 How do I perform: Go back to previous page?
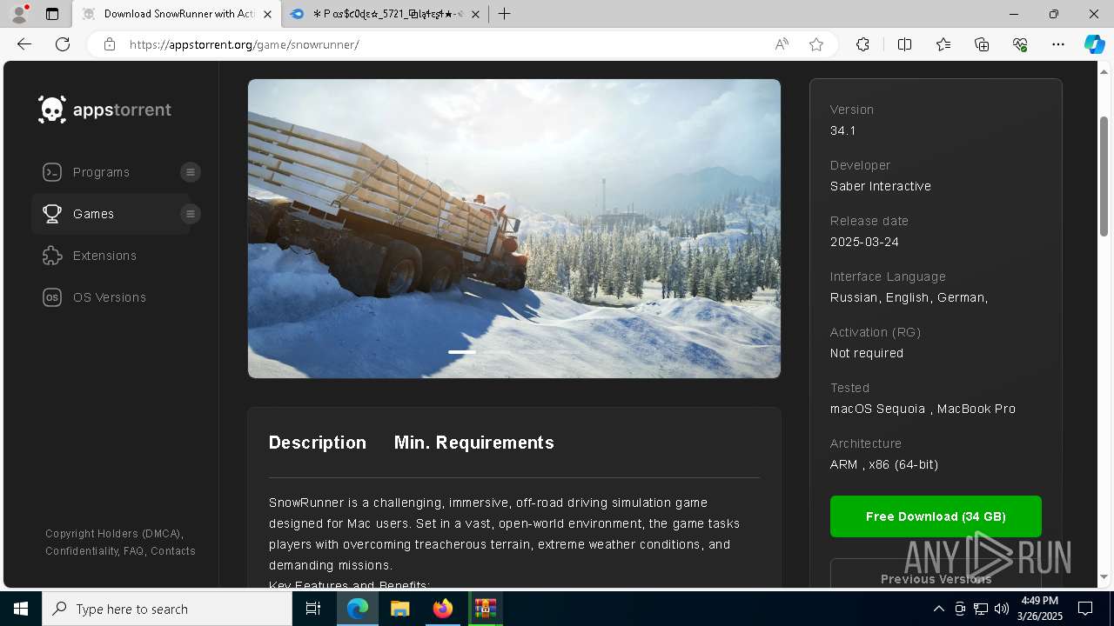(24, 44)
